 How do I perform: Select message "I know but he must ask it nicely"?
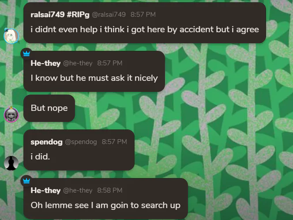pos(94,78)
